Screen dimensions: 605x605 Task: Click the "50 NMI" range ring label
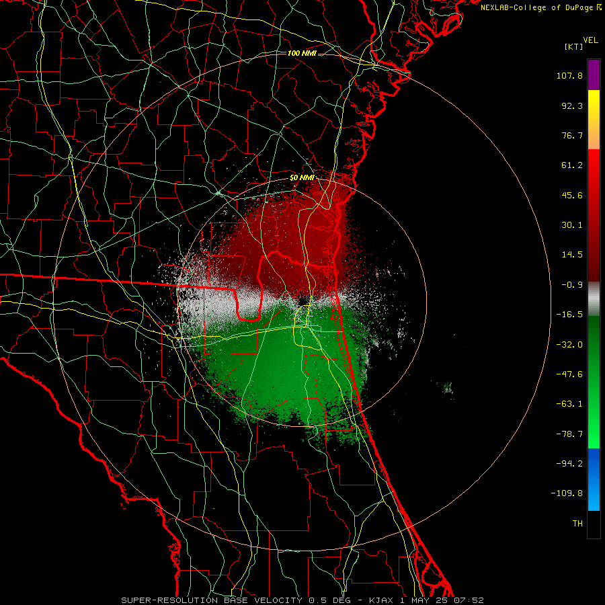302,177
